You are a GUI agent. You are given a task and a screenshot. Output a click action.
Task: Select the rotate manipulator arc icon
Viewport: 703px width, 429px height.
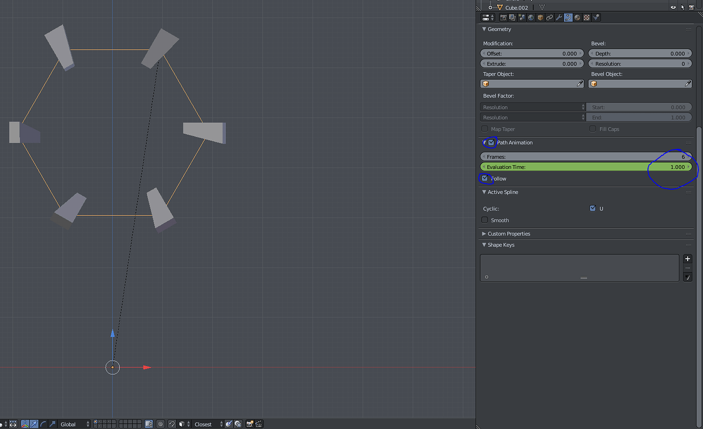[44, 424]
